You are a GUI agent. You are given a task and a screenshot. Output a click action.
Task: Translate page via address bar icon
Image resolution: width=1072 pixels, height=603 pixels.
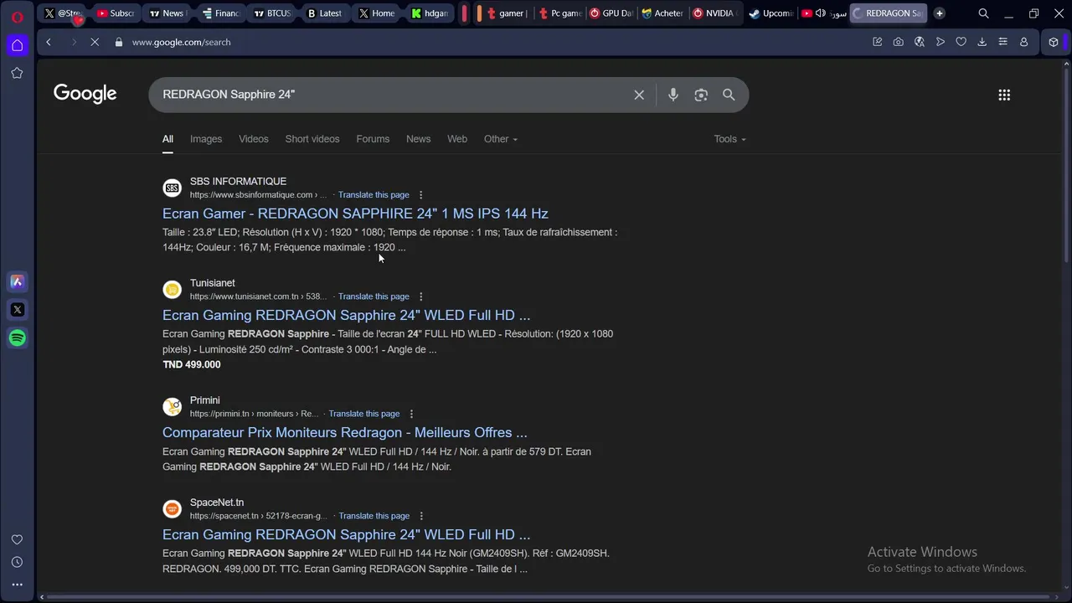click(920, 42)
